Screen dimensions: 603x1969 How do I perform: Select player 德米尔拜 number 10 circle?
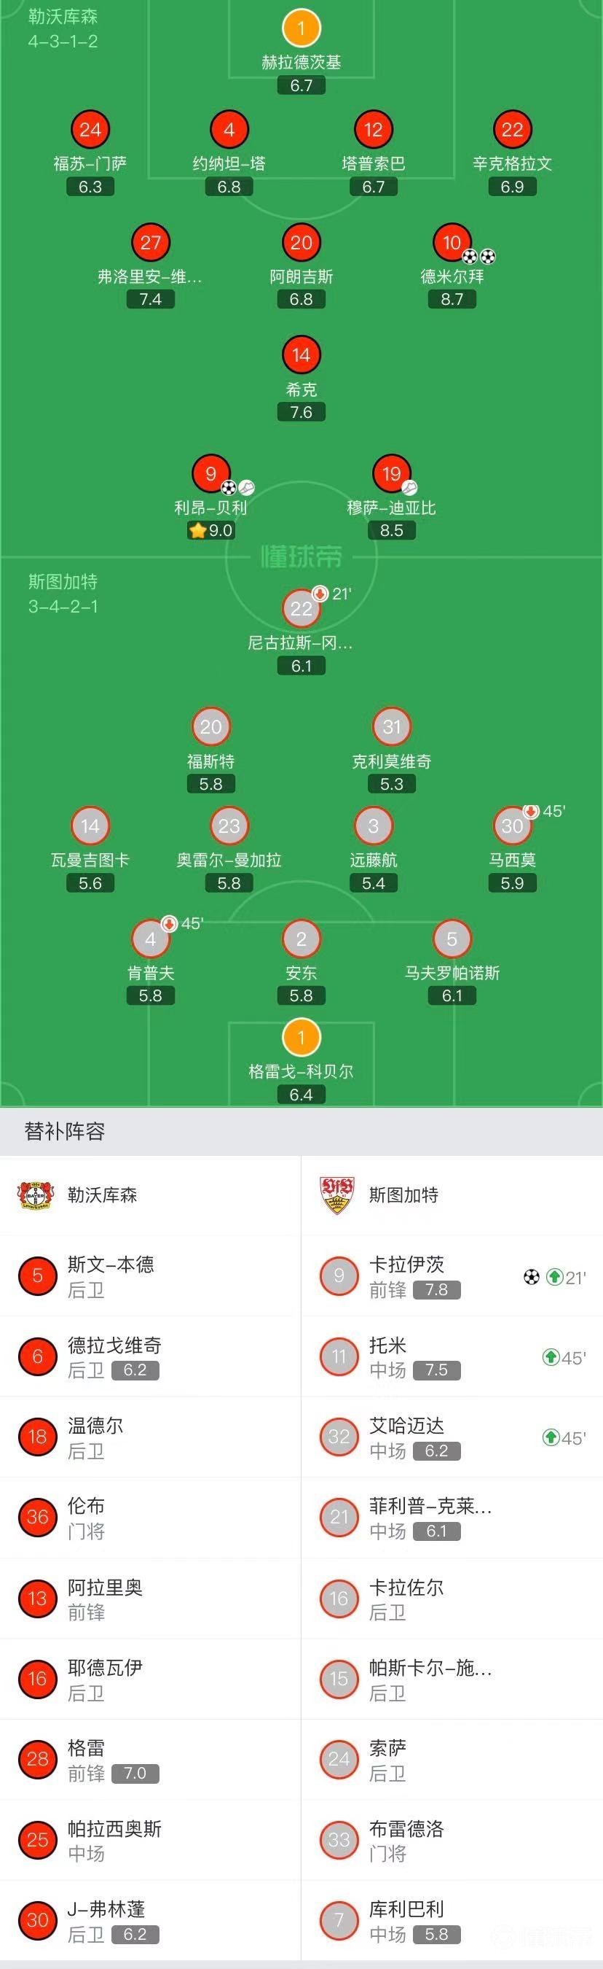(451, 243)
